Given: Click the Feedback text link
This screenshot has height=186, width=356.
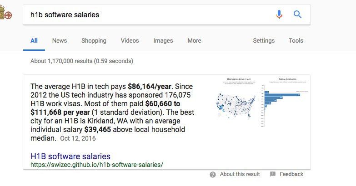Looking at the screenshot, I should click(291, 174).
